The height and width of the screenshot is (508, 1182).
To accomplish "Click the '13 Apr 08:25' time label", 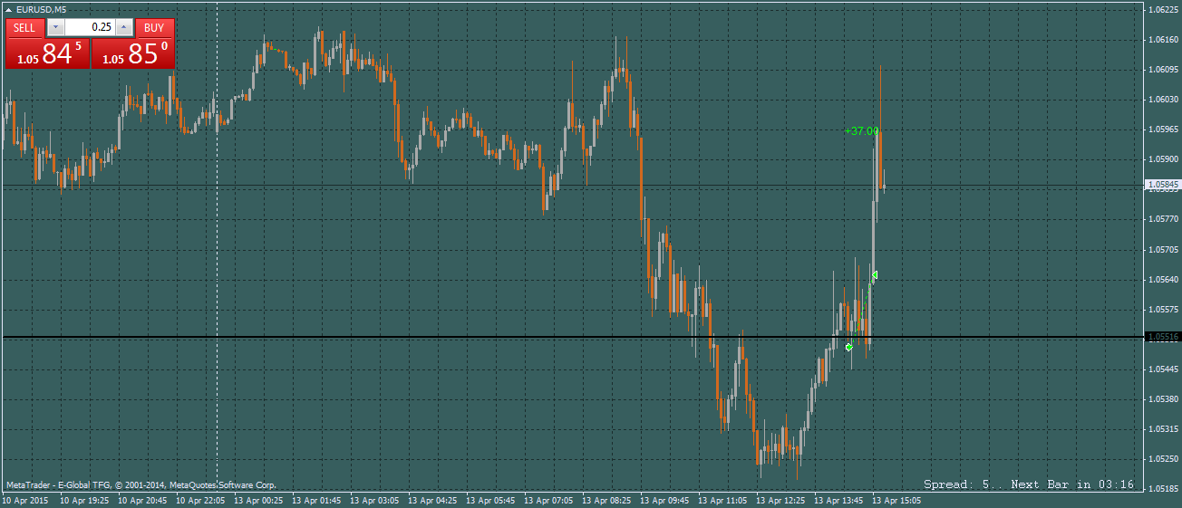I will 606,499.
